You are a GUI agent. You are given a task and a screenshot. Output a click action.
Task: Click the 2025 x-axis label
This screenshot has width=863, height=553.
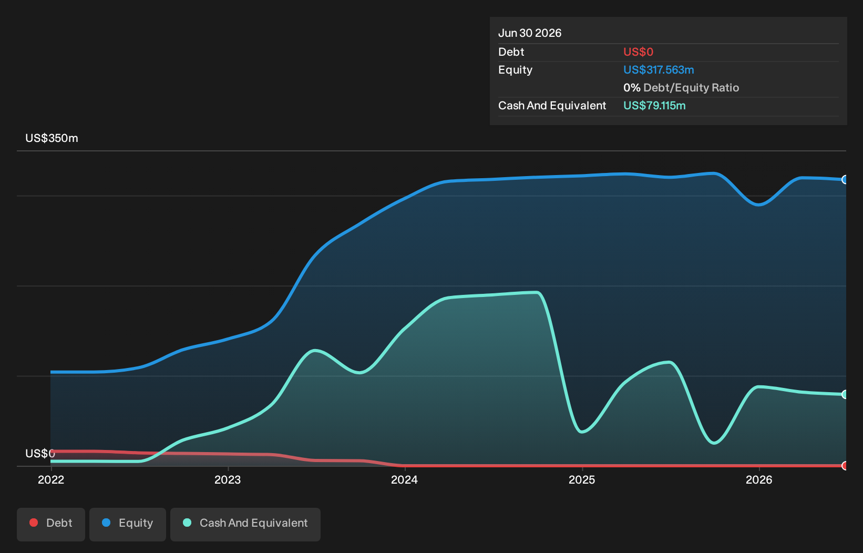(582, 479)
